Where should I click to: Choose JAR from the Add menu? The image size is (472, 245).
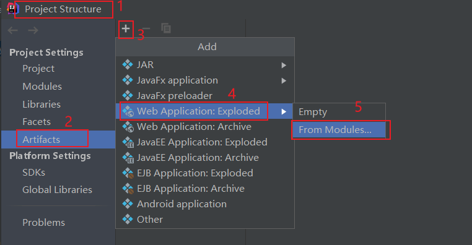point(204,64)
